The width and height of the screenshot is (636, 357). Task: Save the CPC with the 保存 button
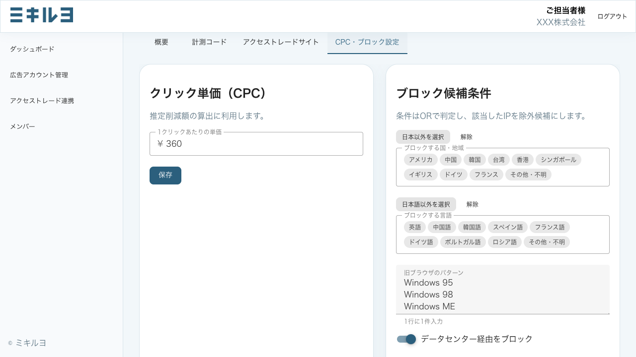165,176
